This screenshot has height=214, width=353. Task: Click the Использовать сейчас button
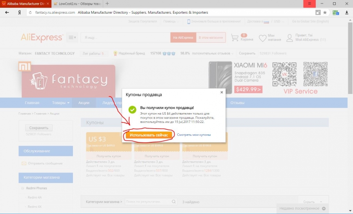click(x=149, y=135)
